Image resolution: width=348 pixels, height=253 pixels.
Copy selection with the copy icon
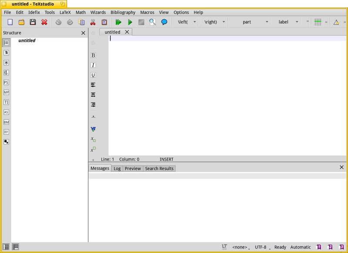click(x=81, y=22)
